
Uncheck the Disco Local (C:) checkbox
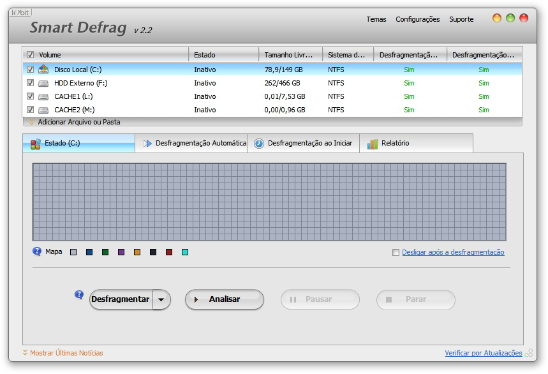pos(31,69)
